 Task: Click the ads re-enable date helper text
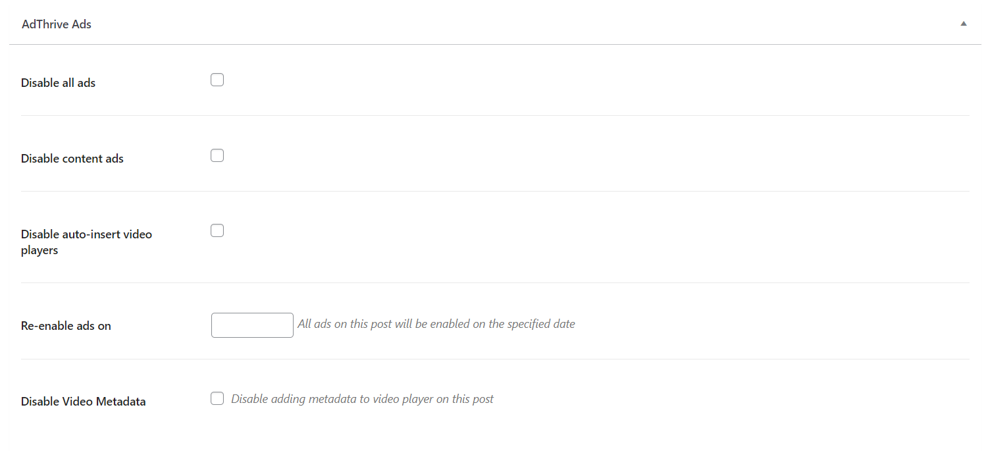(x=436, y=323)
